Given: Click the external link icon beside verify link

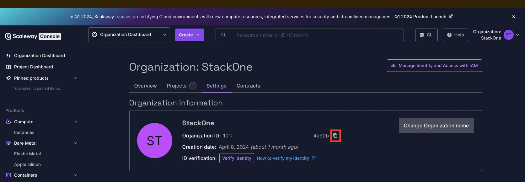Looking at the screenshot, I should coord(313,158).
